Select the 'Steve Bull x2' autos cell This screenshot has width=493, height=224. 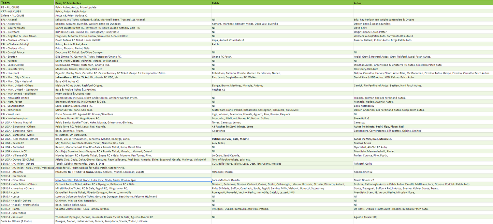point(422,118)
